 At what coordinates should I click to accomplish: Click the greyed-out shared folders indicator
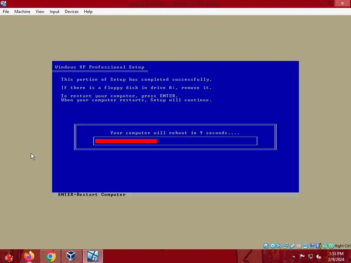coord(299,246)
